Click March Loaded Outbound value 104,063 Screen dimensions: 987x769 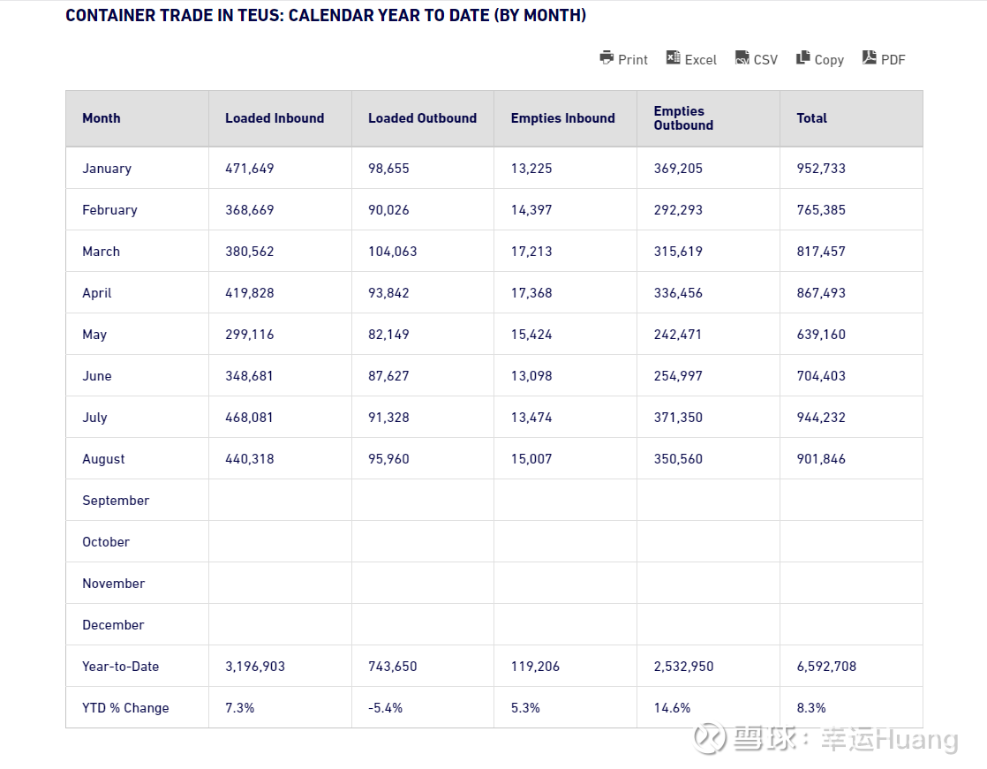coord(393,252)
